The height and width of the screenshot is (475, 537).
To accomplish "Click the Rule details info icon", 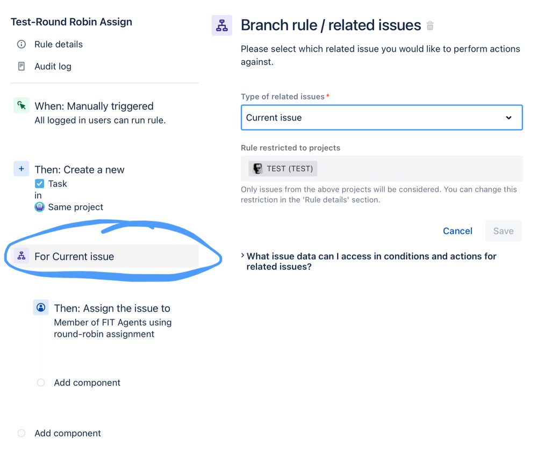I will click(22, 44).
